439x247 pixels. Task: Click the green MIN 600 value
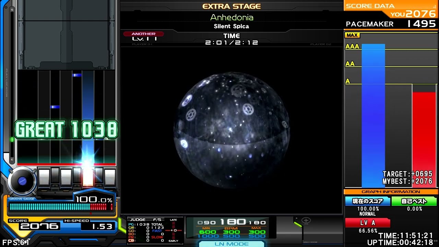(207, 232)
